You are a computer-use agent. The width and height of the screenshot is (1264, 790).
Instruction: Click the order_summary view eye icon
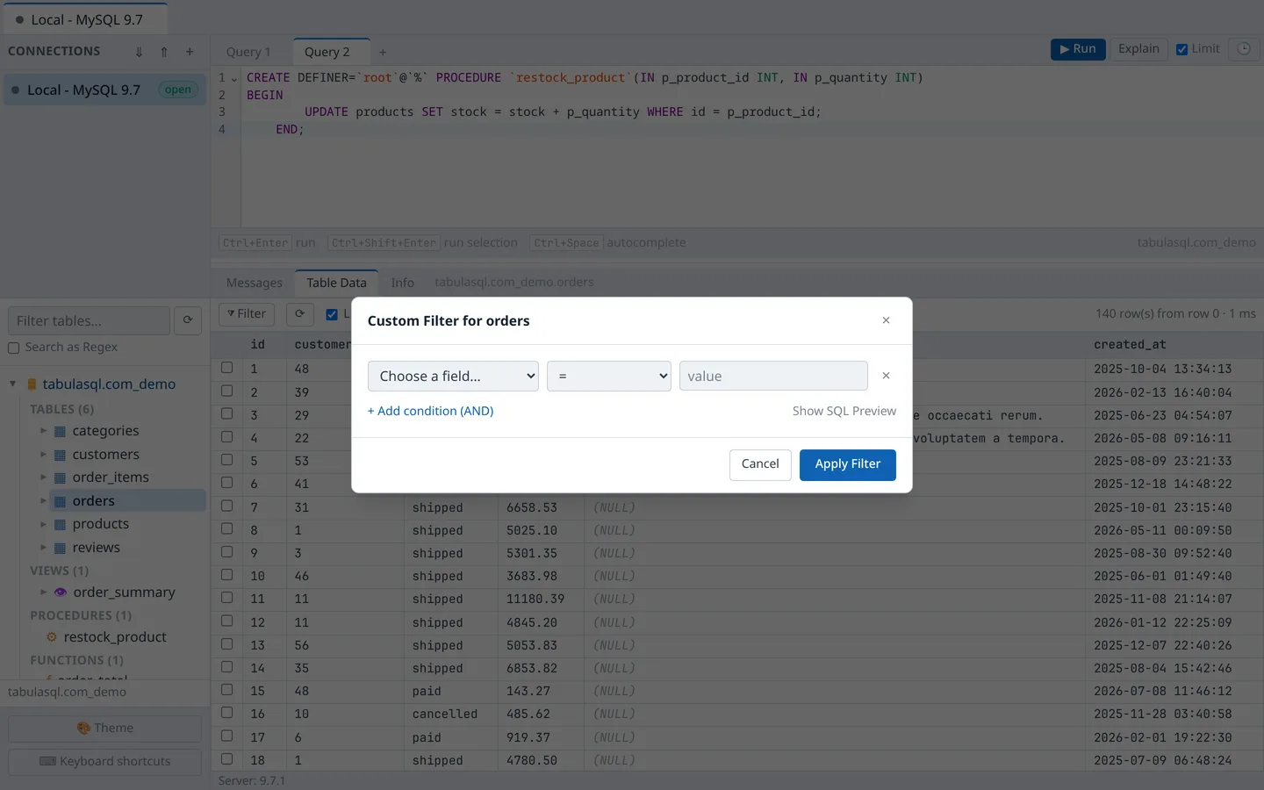point(61,592)
